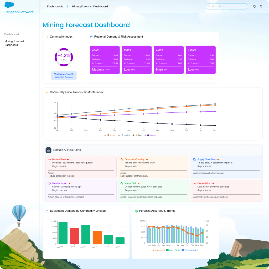Toggle Coal series in price trends legend
This screenshot has width=269, height=269.
pos(137,135)
